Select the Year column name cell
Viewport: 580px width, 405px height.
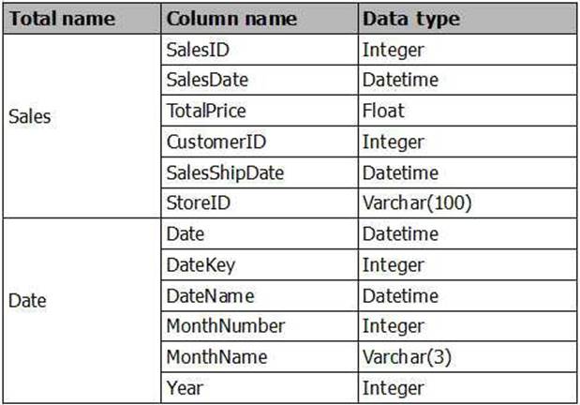pyautogui.click(x=186, y=386)
